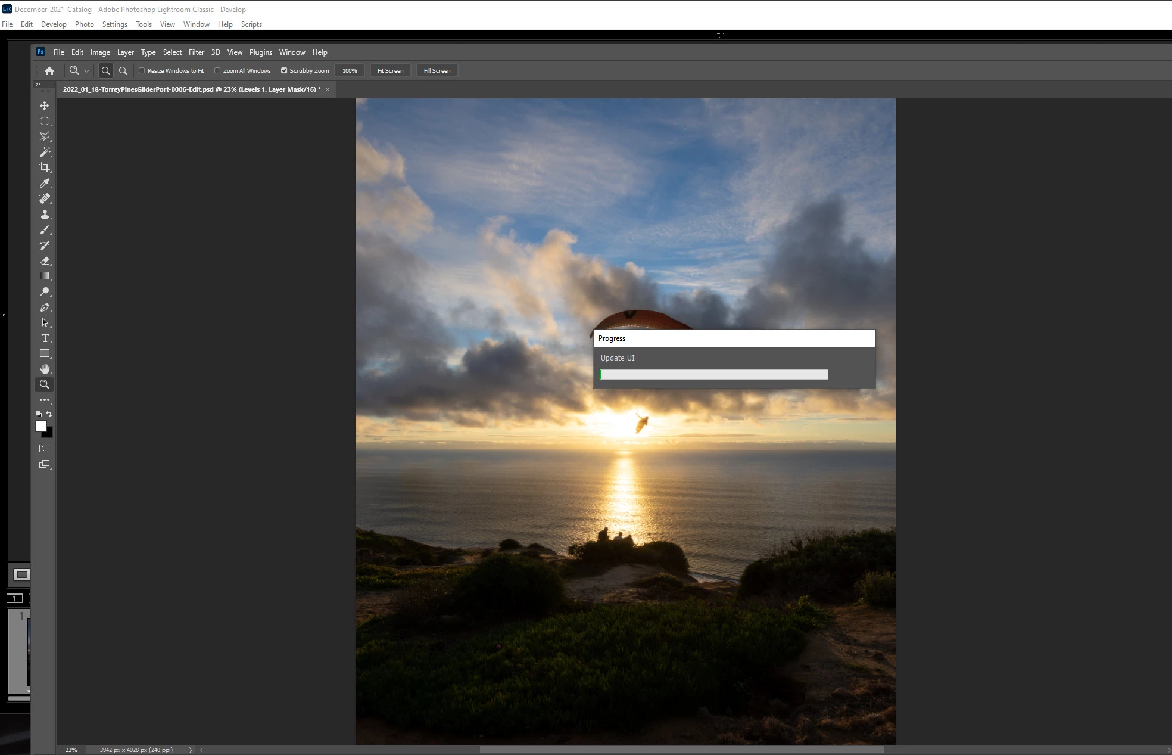The height and width of the screenshot is (755, 1172).
Task: Click the foreground color swatch
Action: point(40,426)
